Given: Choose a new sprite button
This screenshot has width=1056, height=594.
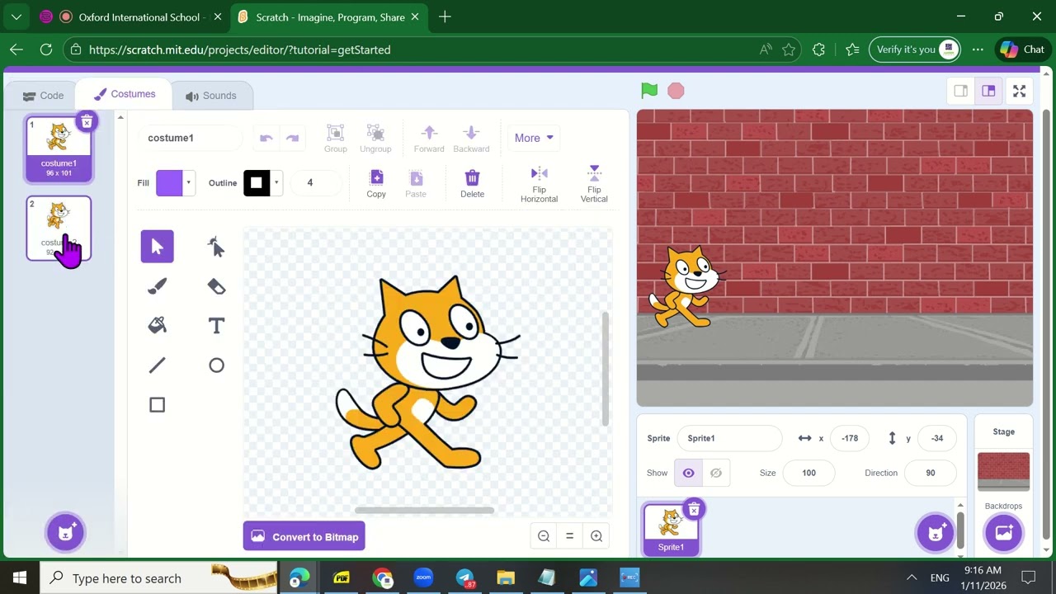Looking at the screenshot, I should [936, 532].
